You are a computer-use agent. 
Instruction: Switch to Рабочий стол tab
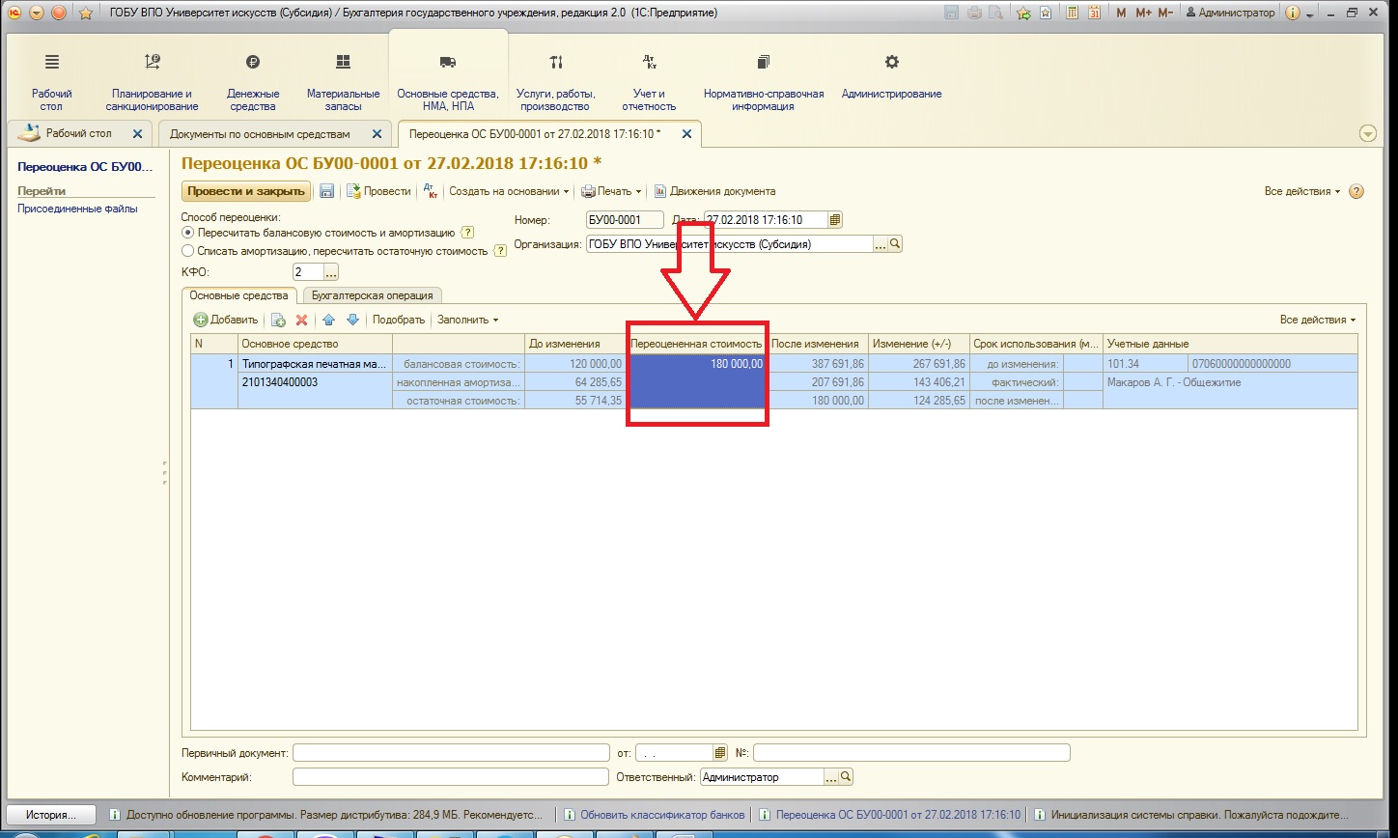point(79,133)
